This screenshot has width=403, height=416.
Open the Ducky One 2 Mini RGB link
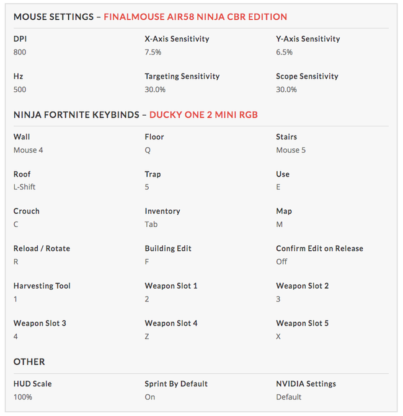pyautogui.click(x=203, y=115)
